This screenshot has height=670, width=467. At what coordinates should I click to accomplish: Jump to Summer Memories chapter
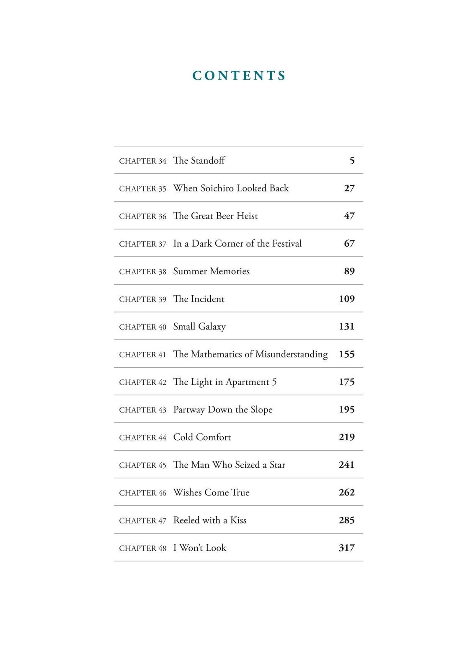238,271
